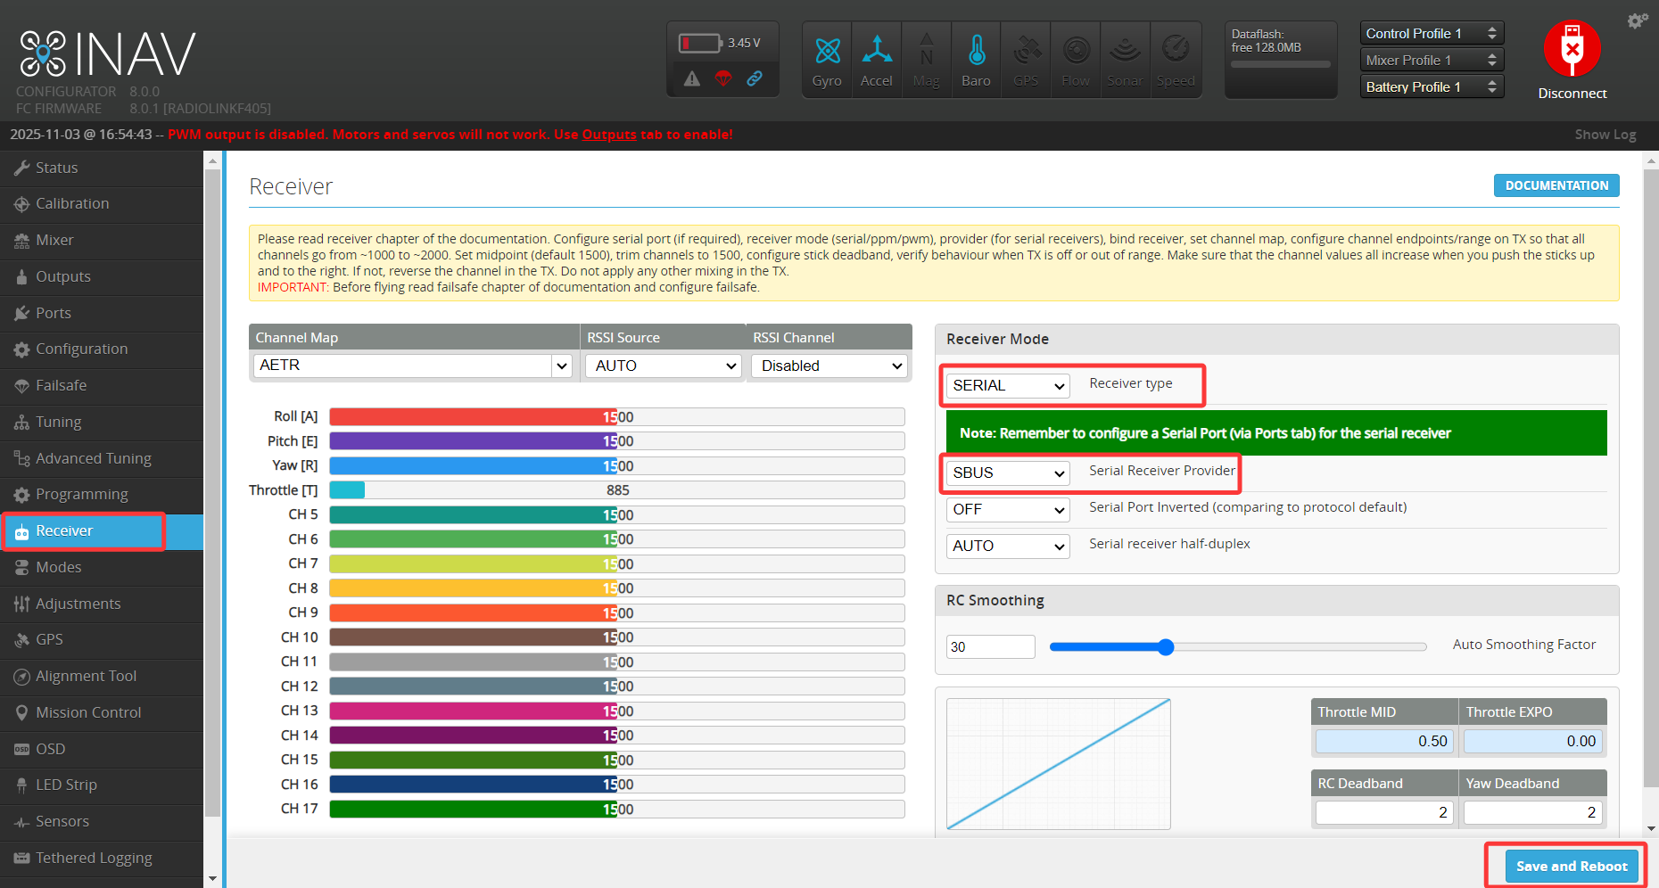1659x888 pixels.
Task: Click the settings gear icon top right
Action: [1637, 21]
